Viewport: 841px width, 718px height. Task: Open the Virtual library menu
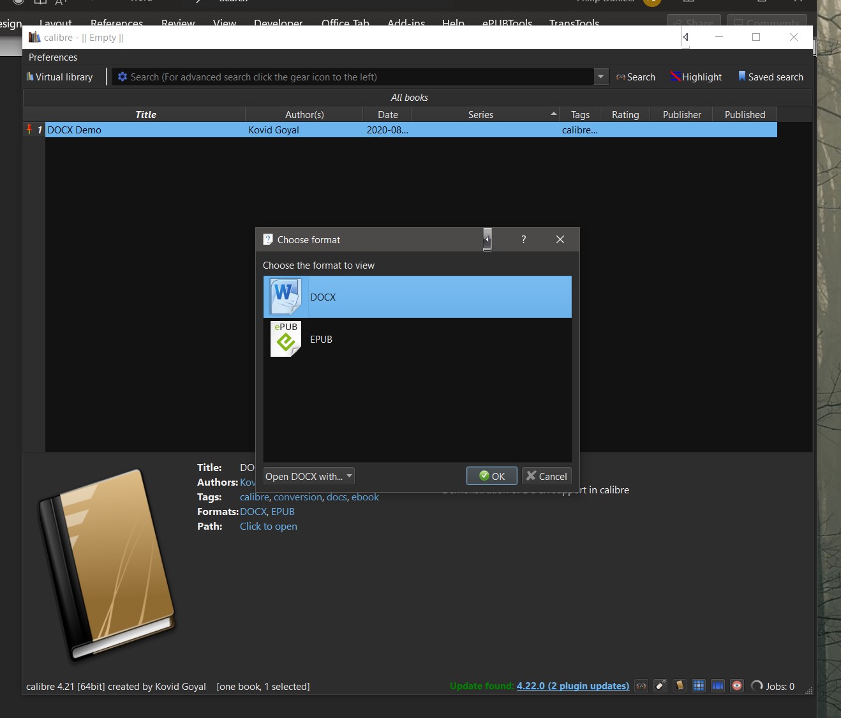click(59, 77)
